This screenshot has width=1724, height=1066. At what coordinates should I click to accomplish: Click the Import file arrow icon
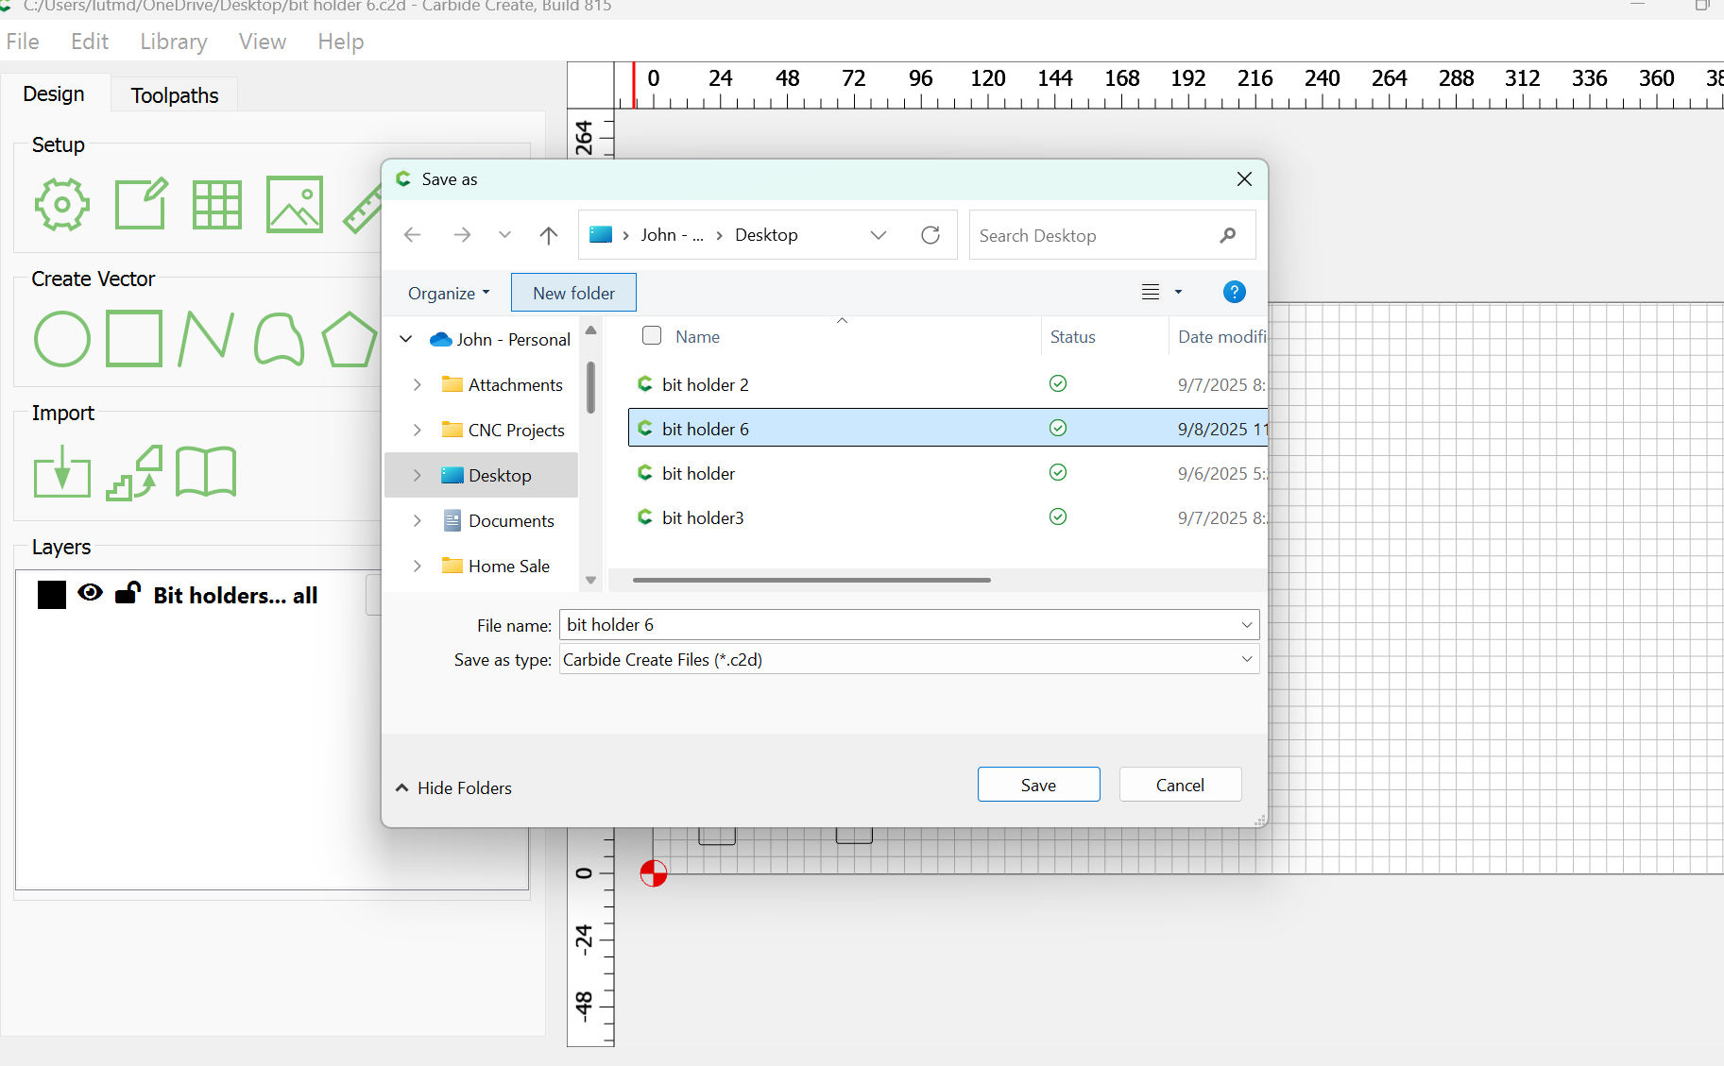coord(62,472)
